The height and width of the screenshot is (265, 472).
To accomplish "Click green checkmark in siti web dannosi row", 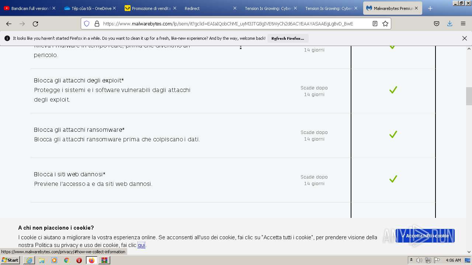I will pos(393,179).
